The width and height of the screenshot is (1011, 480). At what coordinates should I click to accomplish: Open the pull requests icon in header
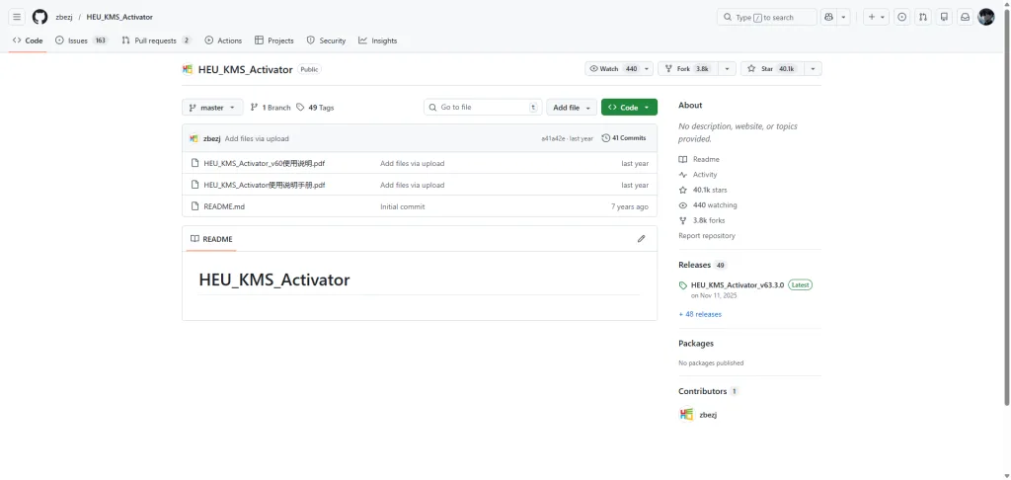point(923,17)
